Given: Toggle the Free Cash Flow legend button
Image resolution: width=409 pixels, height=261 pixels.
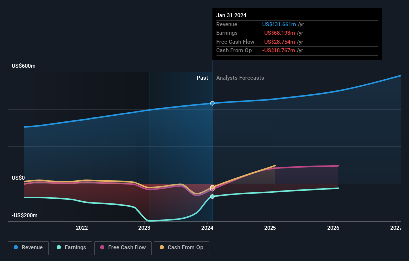Looking at the screenshot, I should pos(123,248).
